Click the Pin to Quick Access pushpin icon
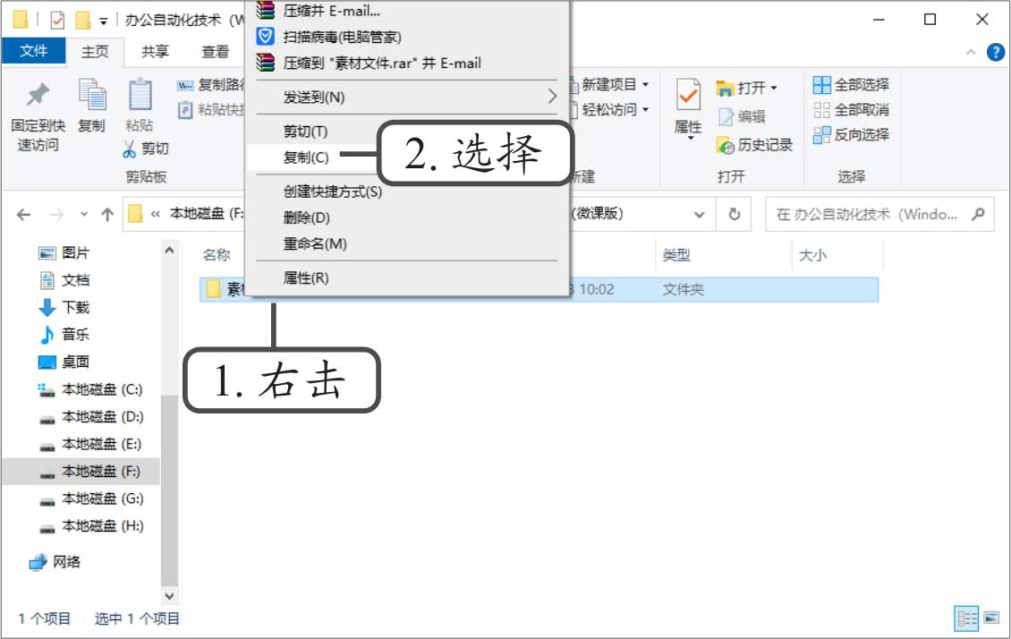 tap(38, 95)
